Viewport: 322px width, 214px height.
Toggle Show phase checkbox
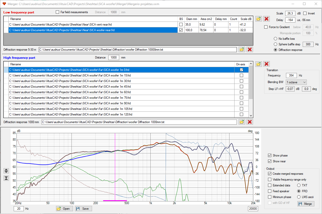click(x=270, y=155)
